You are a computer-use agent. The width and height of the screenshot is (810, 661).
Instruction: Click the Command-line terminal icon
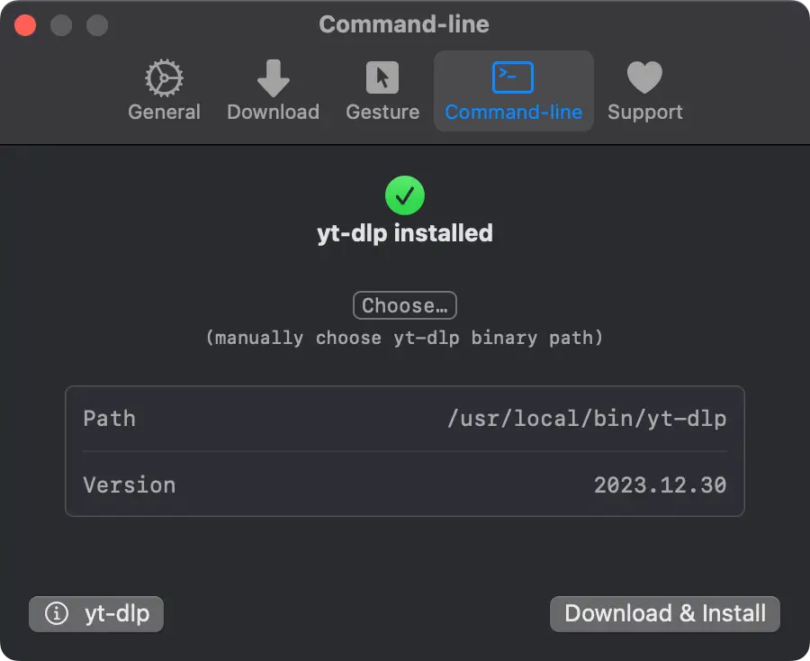tap(513, 78)
